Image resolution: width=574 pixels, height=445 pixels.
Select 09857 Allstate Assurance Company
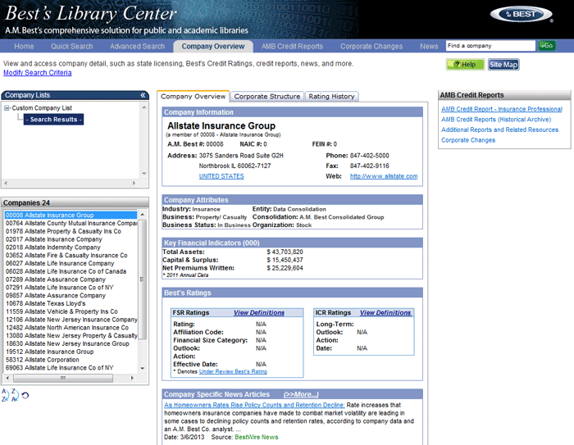click(71, 296)
